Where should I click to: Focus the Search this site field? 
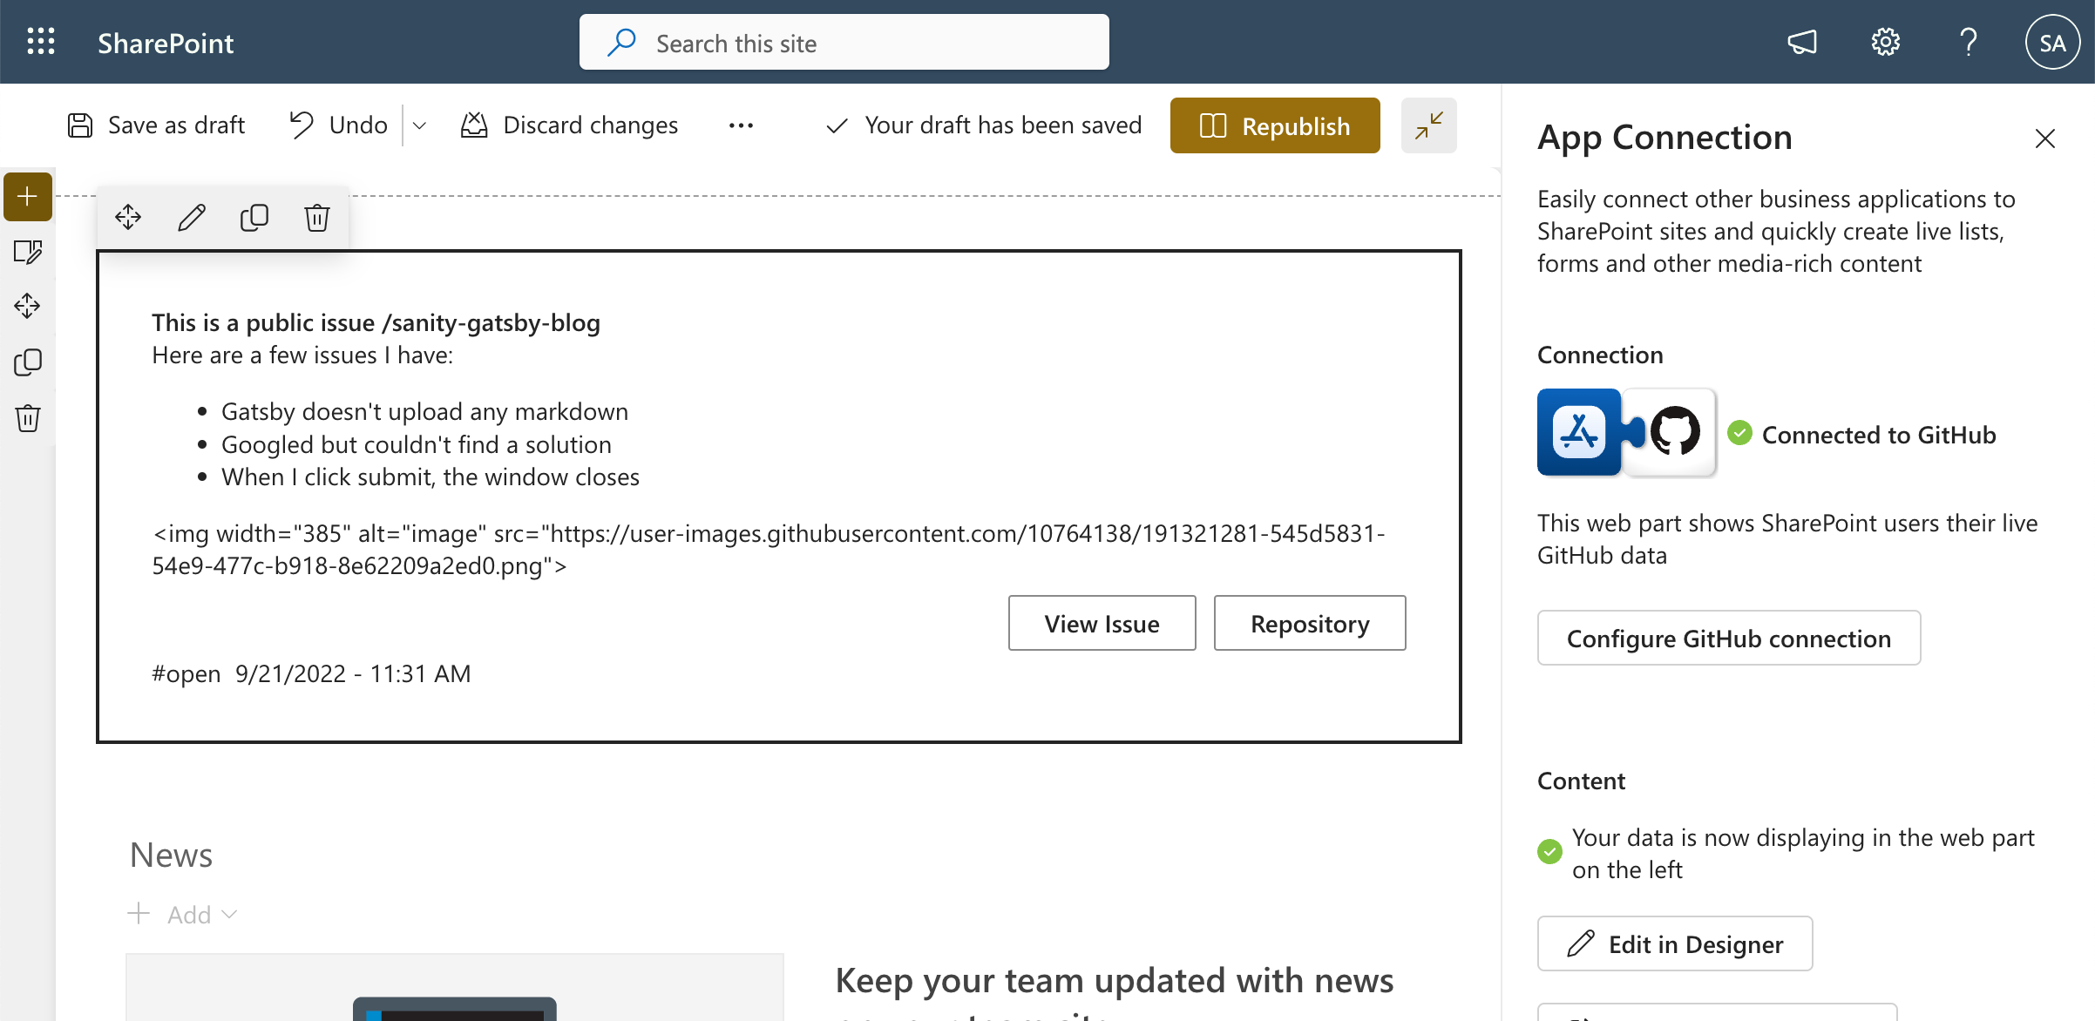point(844,43)
